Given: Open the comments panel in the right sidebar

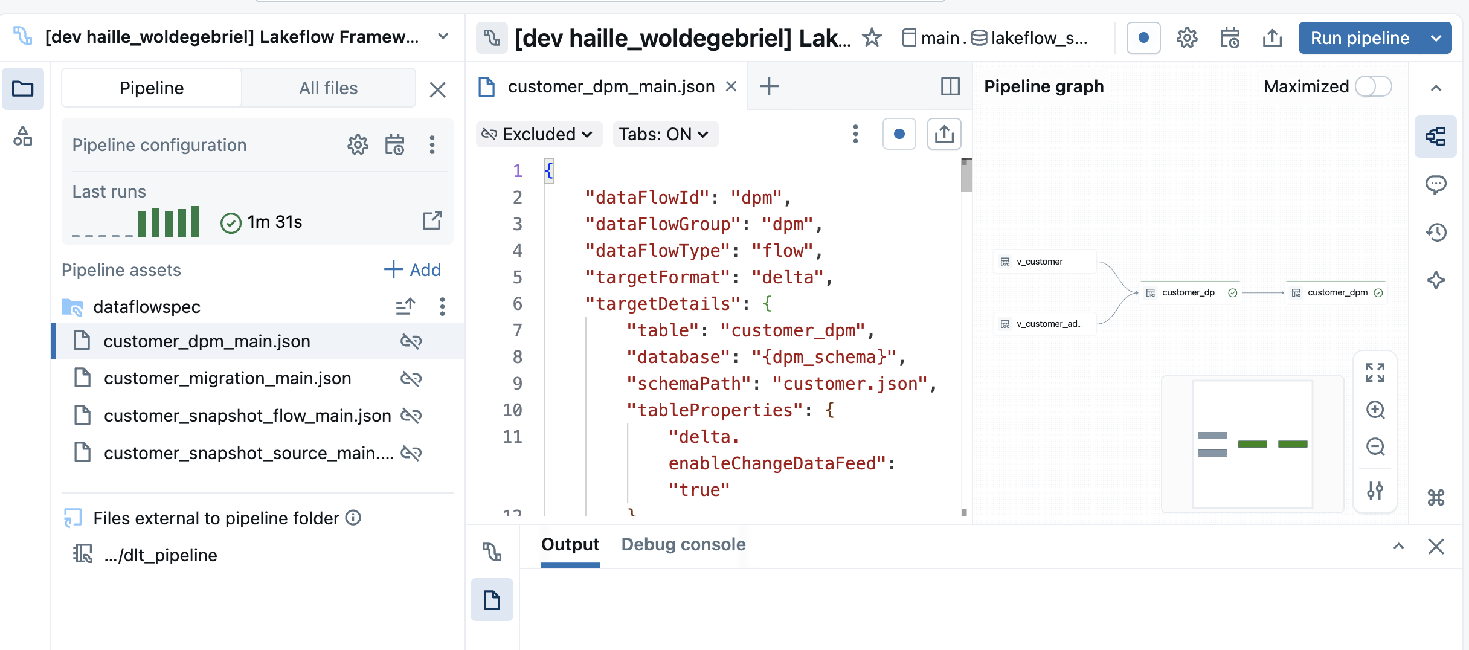Looking at the screenshot, I should tap(1436, 184).
